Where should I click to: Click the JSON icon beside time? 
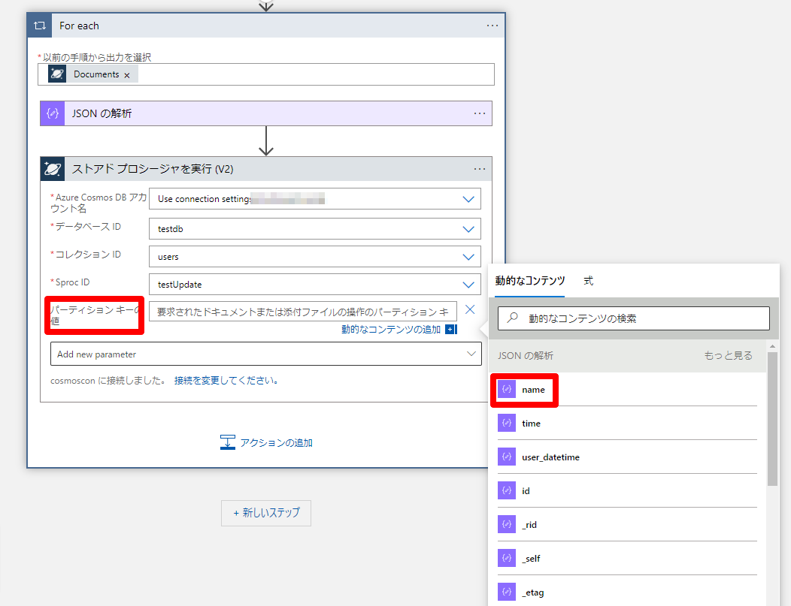pos(507,423)
